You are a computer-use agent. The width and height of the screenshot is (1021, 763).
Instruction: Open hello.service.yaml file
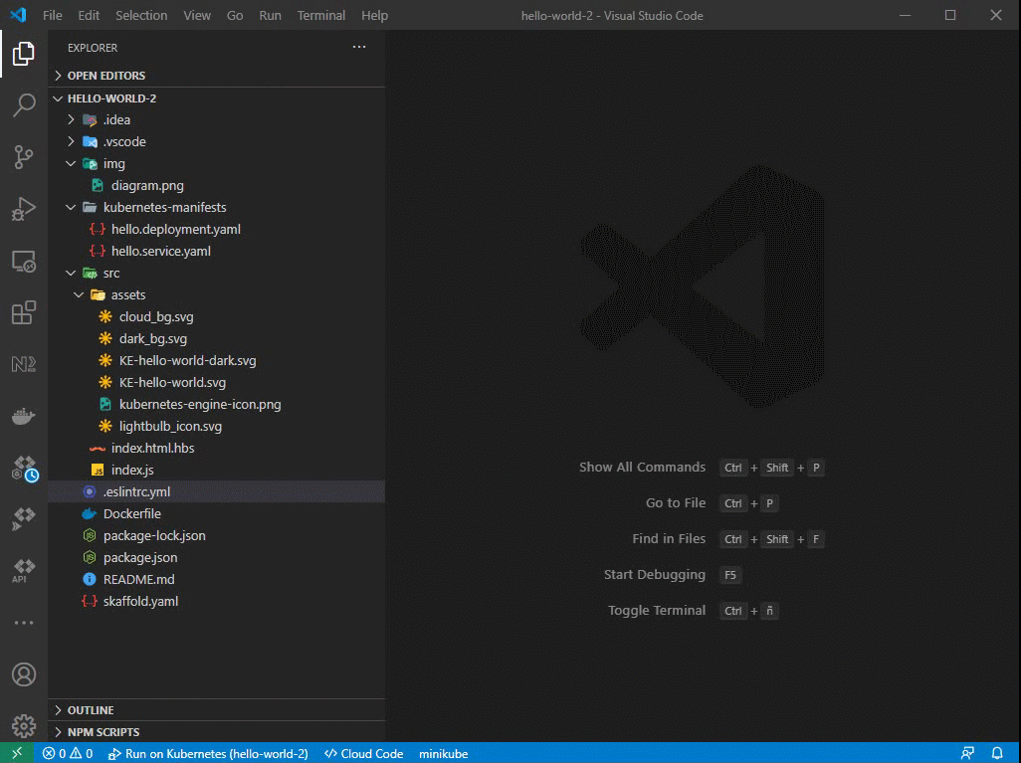pos(216,251)
